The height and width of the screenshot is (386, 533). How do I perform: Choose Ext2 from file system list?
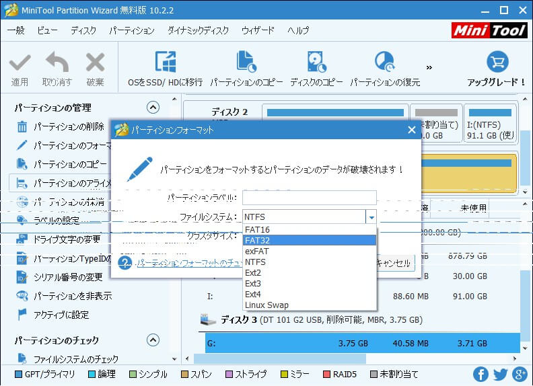pos(310,273)
